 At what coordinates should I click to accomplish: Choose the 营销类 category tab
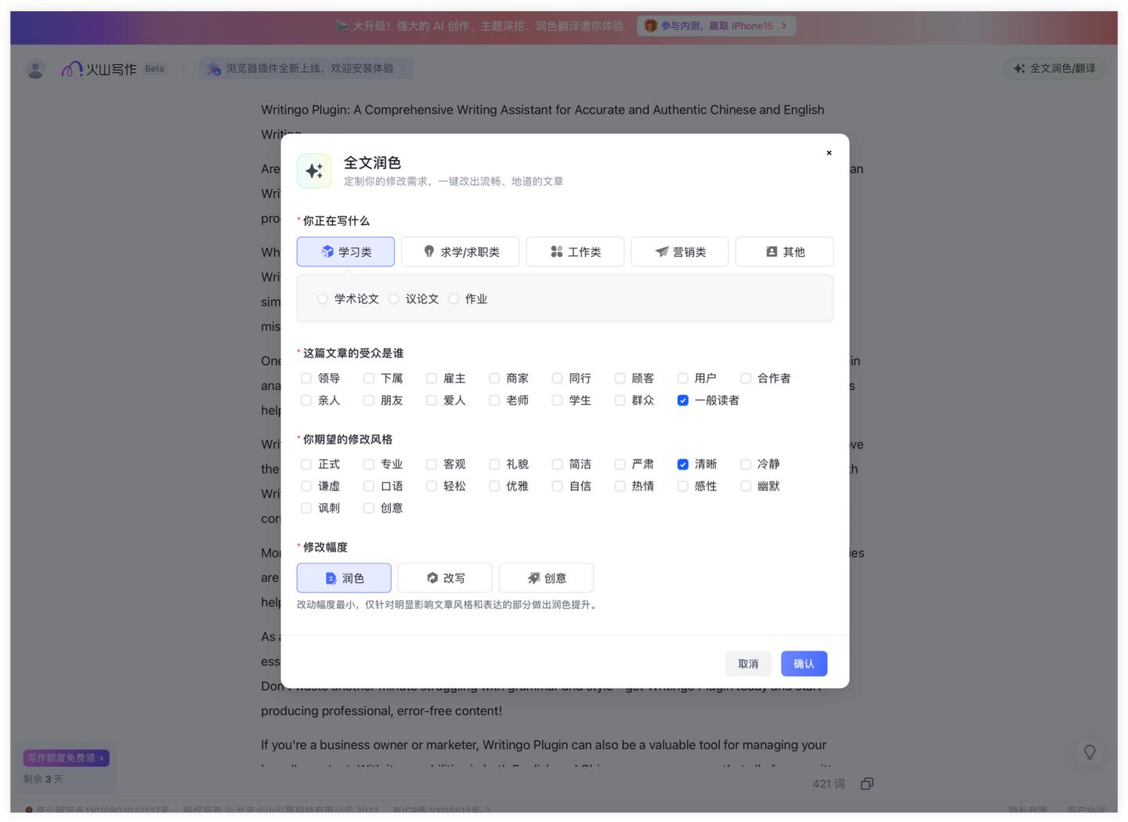click(x=680, y=252)
